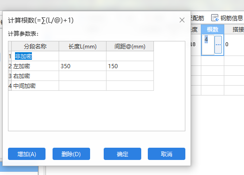The height and width of the screenshot is (175, 244).
Task: Click the length cell of 右加密 row
Action: pos(83,76)
